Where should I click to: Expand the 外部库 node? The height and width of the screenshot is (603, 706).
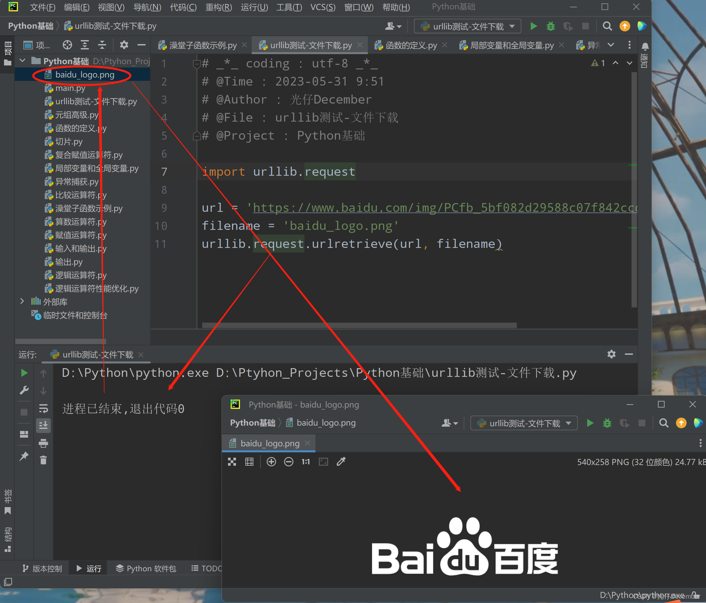tap(22, 301)
